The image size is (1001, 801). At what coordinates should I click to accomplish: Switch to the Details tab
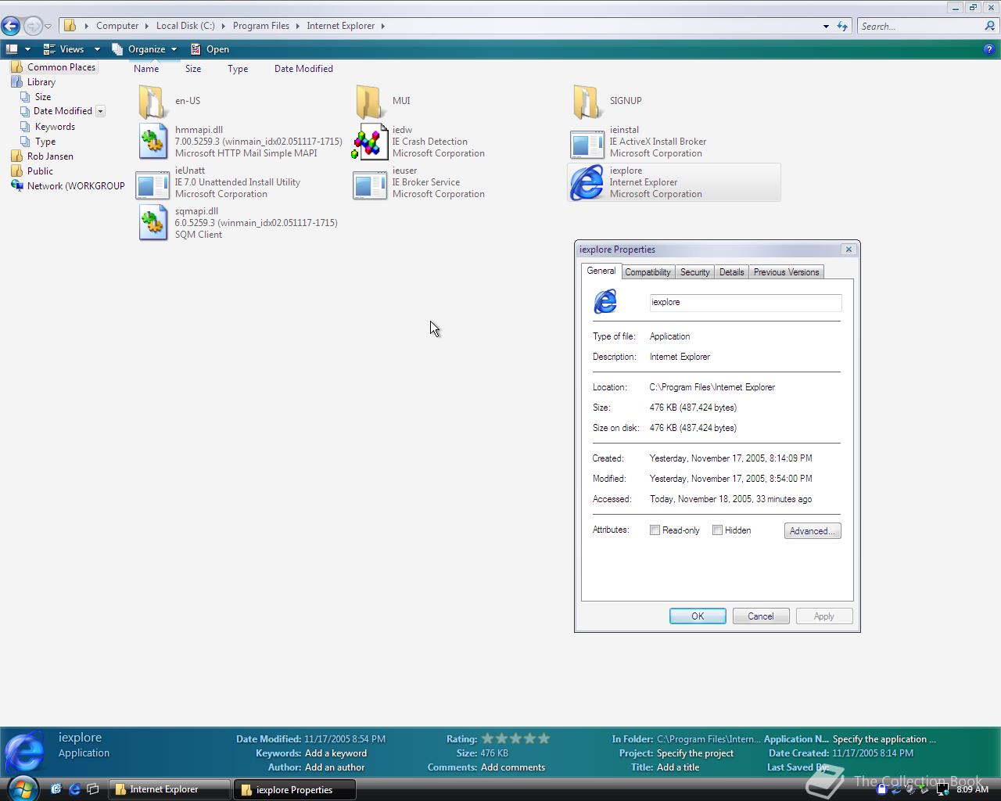pos(731,272)
